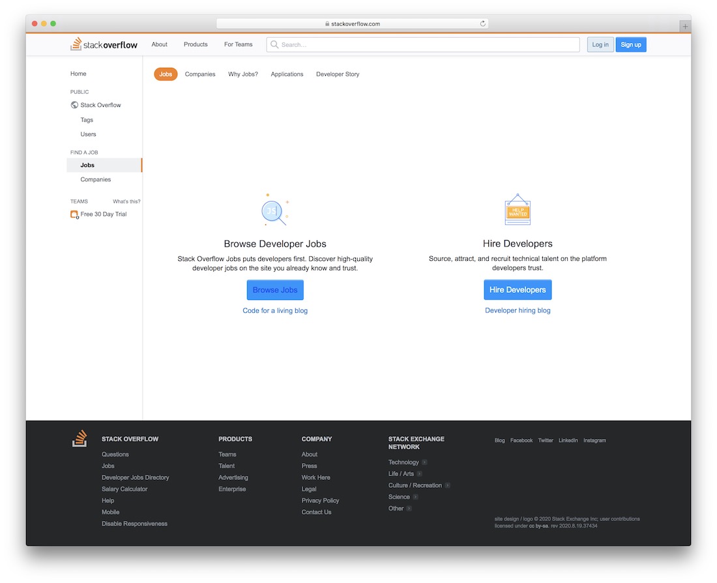Click the JS magnifying glass illustration

pos(275,209)
